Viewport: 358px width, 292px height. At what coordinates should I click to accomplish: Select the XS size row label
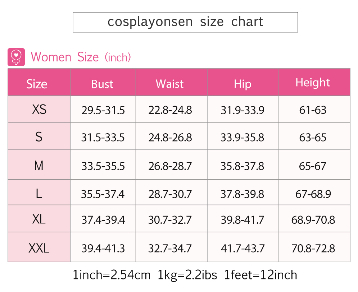[39, 110]
